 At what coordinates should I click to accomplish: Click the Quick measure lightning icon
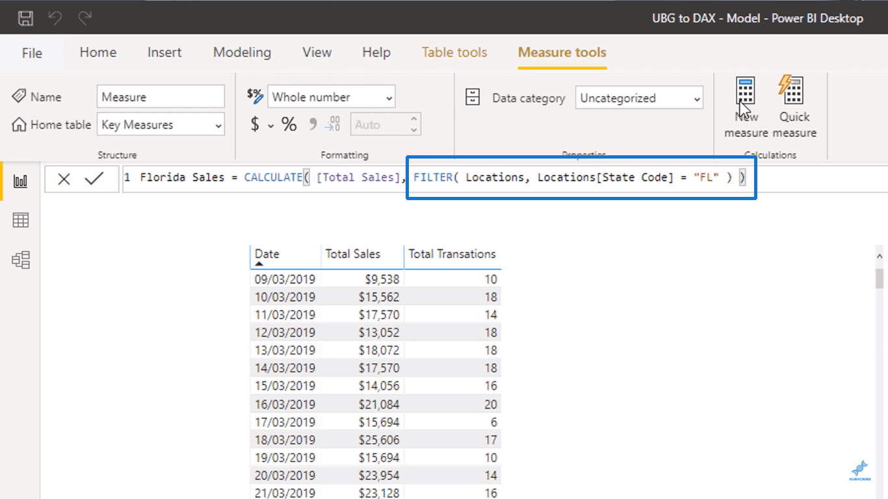pos(792,90)
